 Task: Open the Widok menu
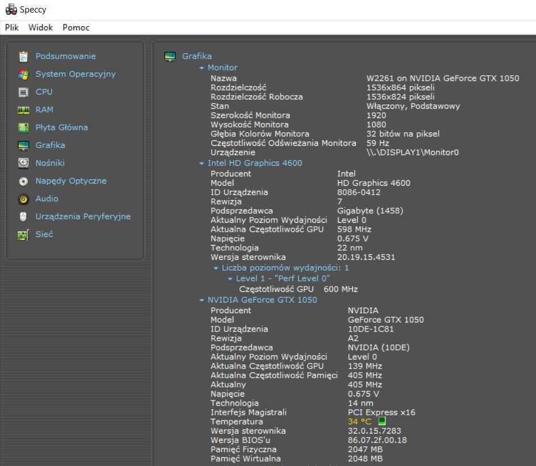point(40,28)
